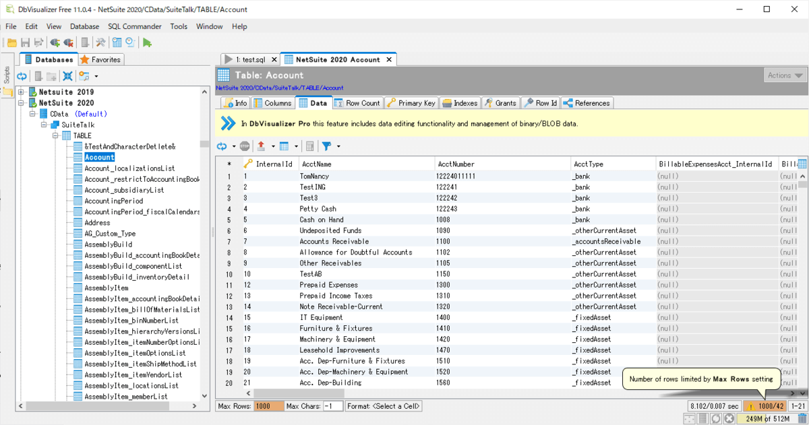Click the NetSuite 2020/CData/SuiteTalk/TABLE/Account path link
Image resolution: width=809 pixels, height=425 pixels.
[279, 88]
